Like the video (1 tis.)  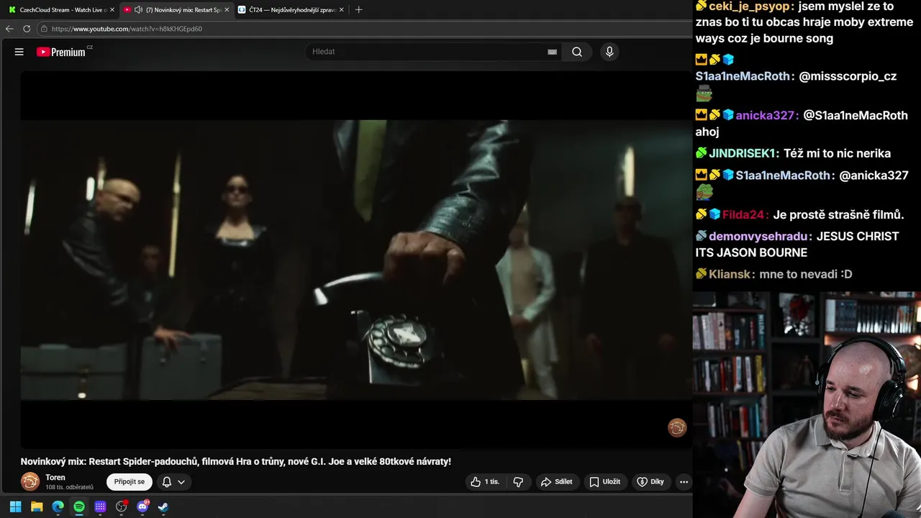pos(485,482)
